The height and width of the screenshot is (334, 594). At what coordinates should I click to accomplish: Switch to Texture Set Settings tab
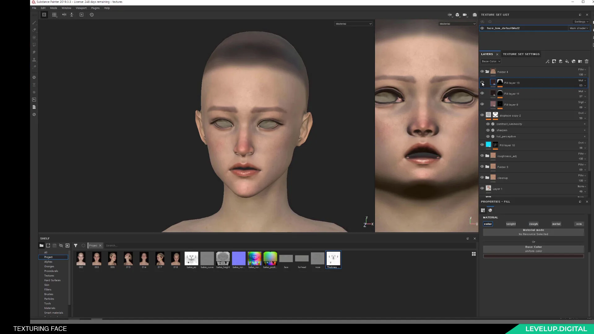[521, 54]
